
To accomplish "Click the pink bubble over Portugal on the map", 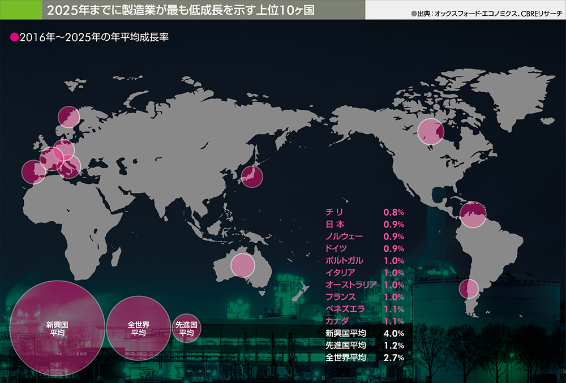I will (34, 172).
